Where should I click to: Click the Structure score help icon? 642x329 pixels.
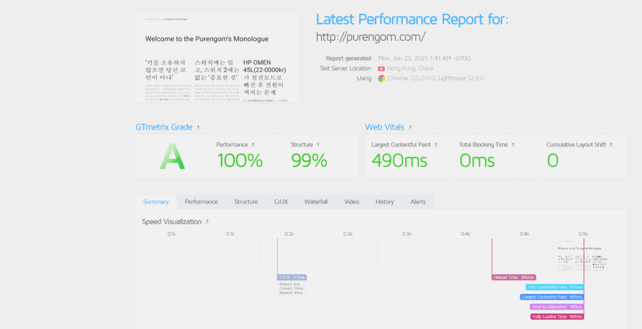click(x=318, y=144)
